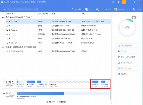Select the SYSTEM FAT32 partition row

point(59,21)
